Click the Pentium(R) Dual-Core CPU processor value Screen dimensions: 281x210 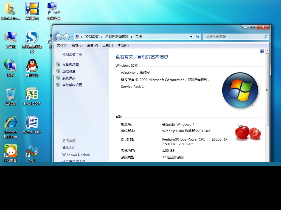tap(195, 142)
